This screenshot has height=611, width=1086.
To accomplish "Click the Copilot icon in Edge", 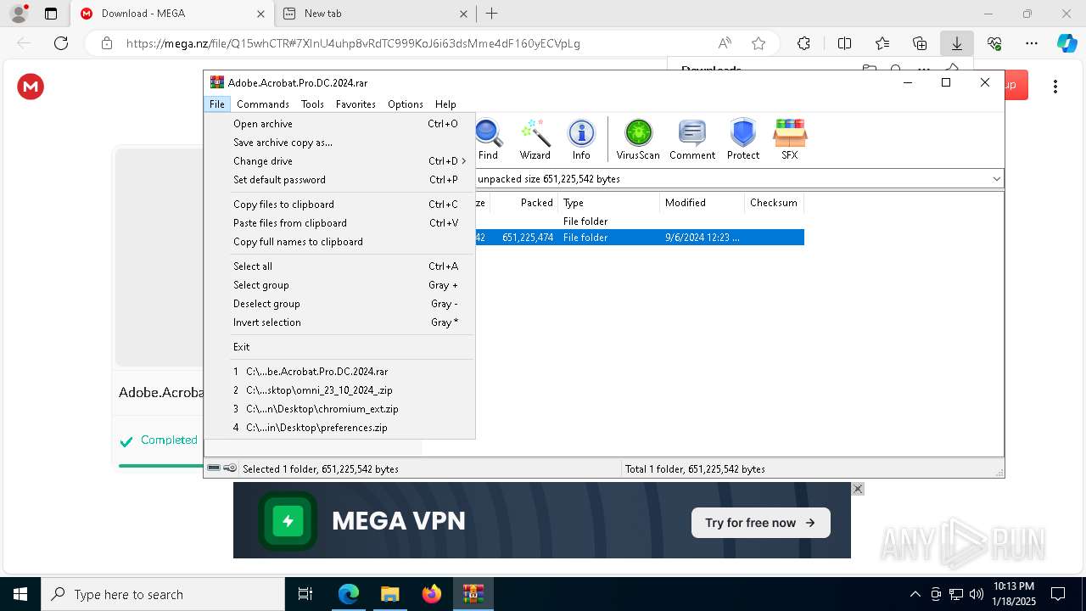I will point(1066,43).
